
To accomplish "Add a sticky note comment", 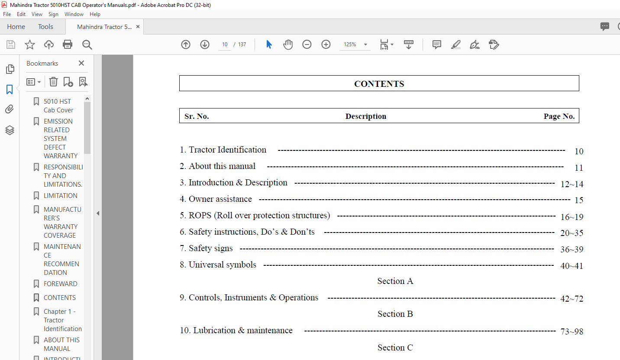I will (x=437, y=45).
